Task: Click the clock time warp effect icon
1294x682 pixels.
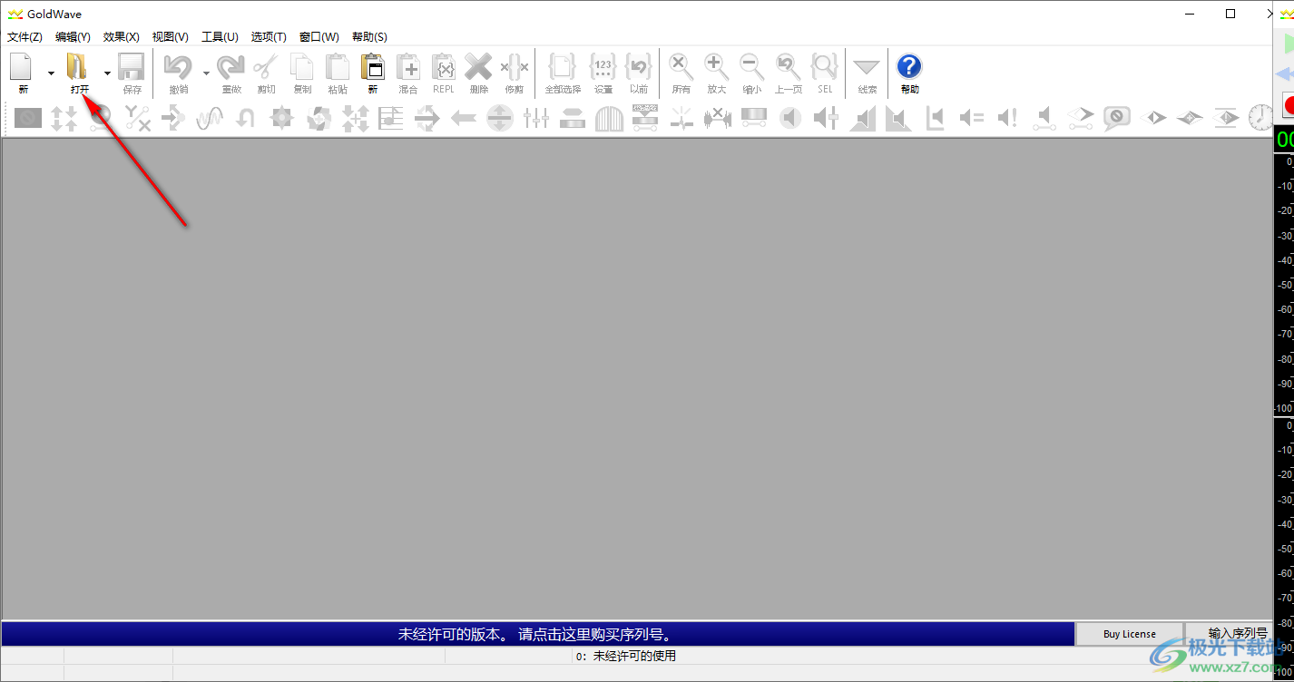Action: click(1261, 118)
